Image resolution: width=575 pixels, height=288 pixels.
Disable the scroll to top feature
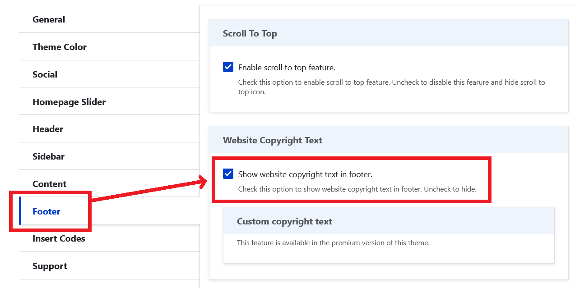228,67
